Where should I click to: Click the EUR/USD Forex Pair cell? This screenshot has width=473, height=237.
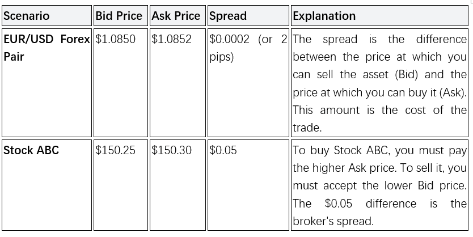click(x=47, y=40)
